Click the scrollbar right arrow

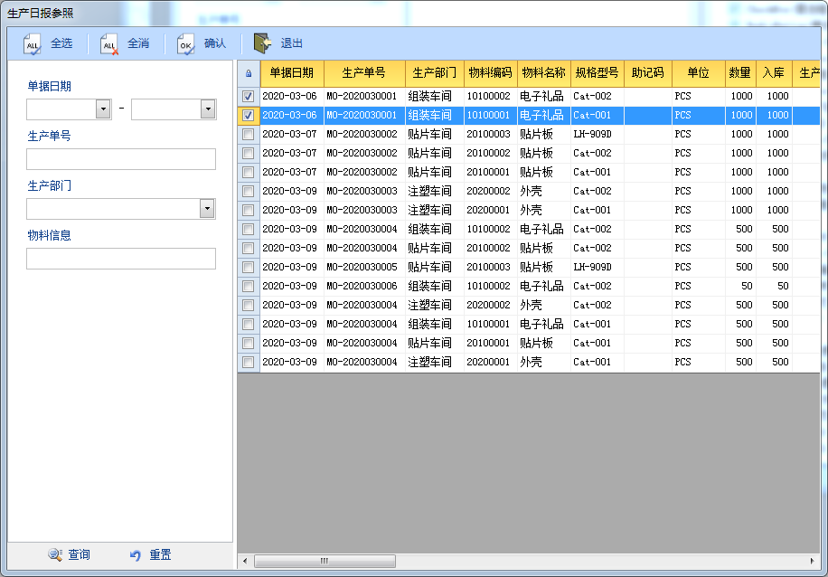tap(812, 561)
